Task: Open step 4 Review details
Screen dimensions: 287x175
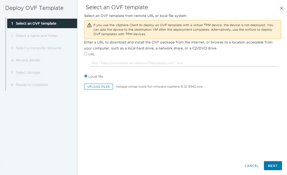Action: [28, 60]
